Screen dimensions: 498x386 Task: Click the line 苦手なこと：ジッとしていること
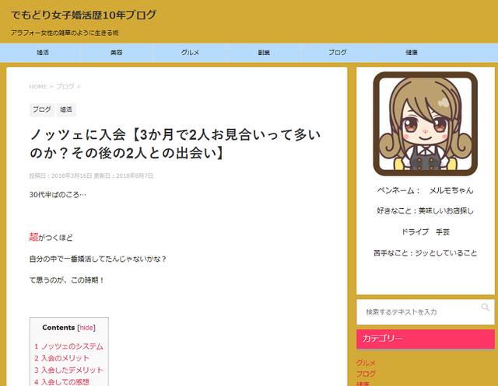(426, 253)
